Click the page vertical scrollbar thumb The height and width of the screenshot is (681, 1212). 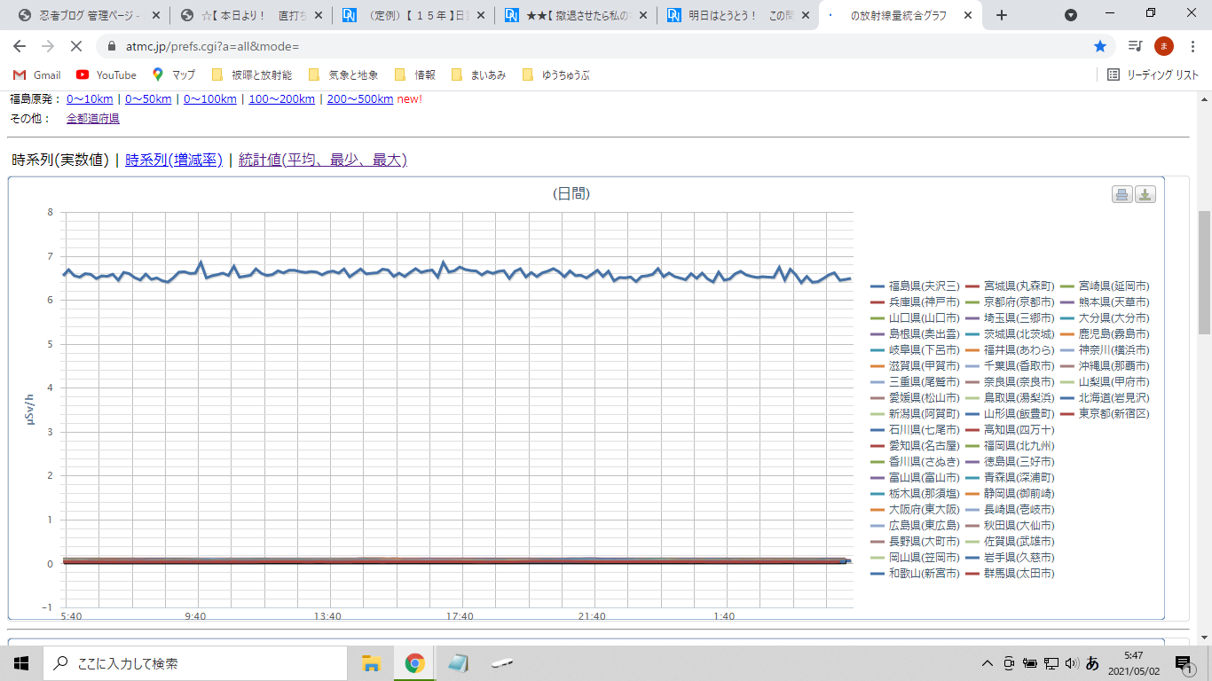click(x=1204, y=272)
